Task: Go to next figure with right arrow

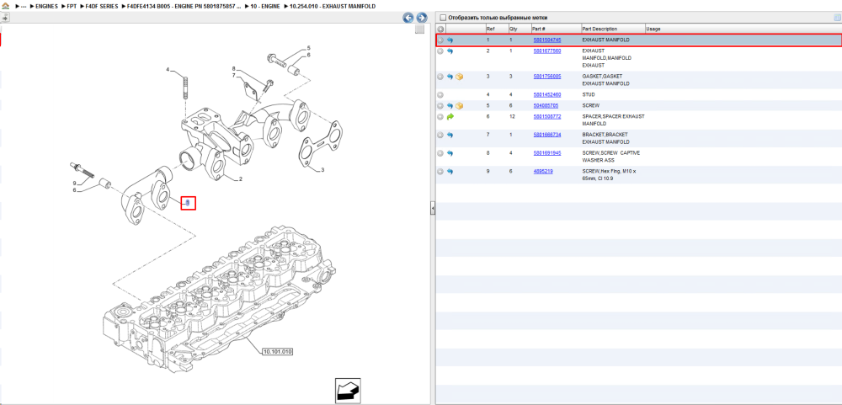Action: tap(422, 18)
